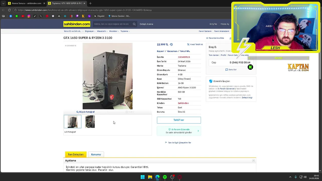The image size is (322, 181).
Task: Go to Toplama breadcrumb
Action: point(124,31)
